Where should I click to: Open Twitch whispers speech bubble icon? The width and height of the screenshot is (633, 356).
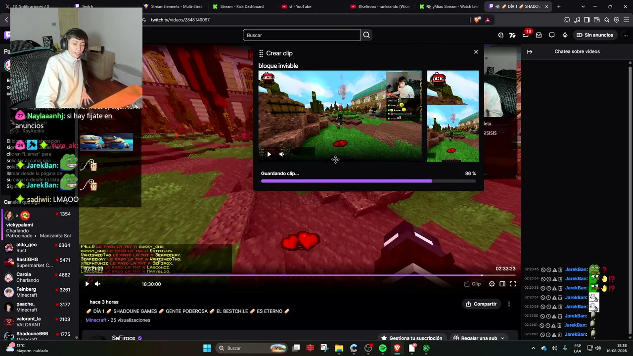(552, 35)
